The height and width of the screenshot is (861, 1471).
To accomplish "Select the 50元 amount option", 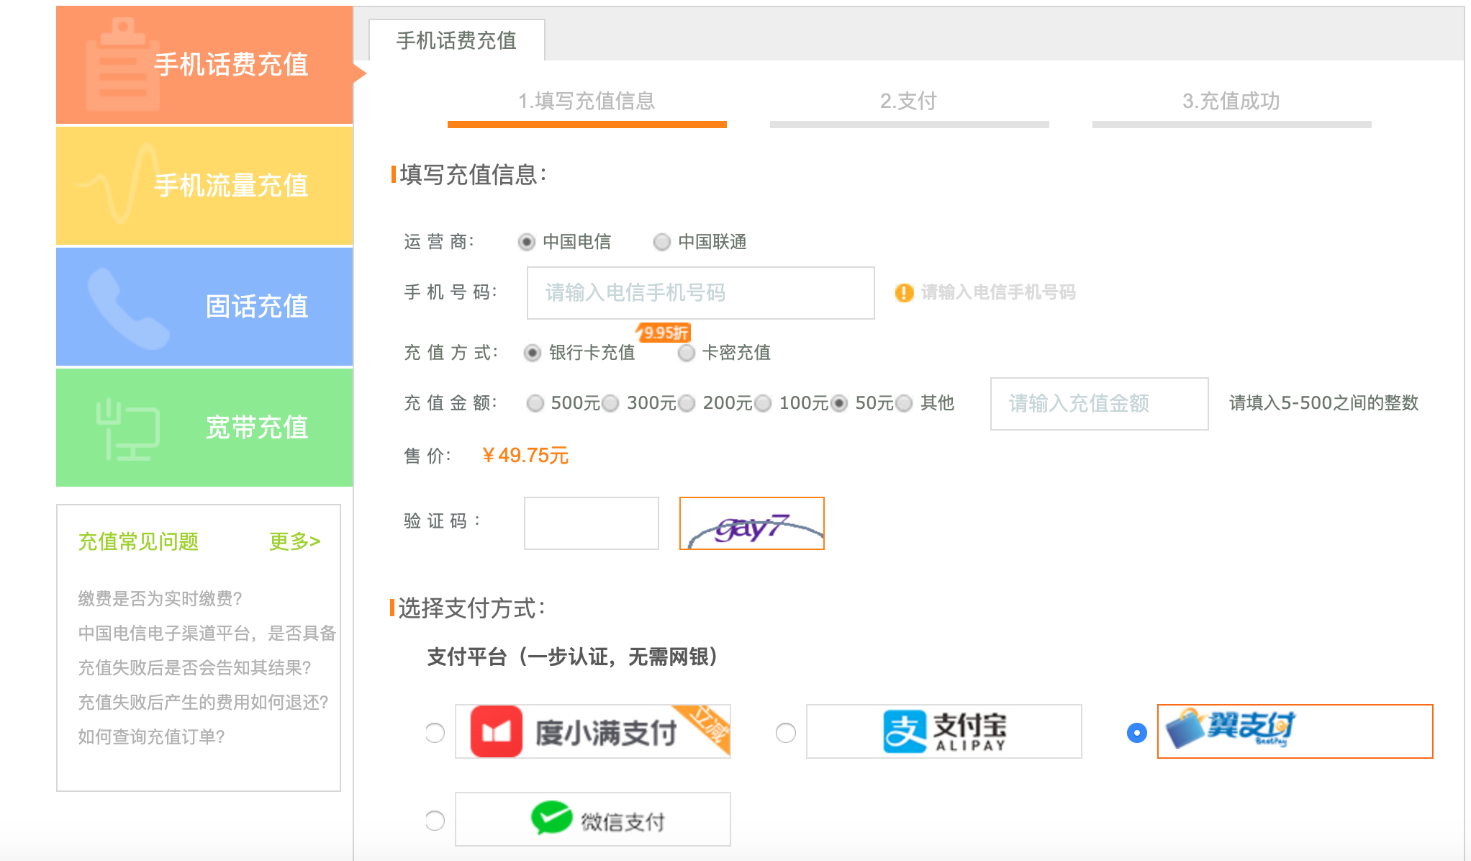I will [x=839, y=403].
